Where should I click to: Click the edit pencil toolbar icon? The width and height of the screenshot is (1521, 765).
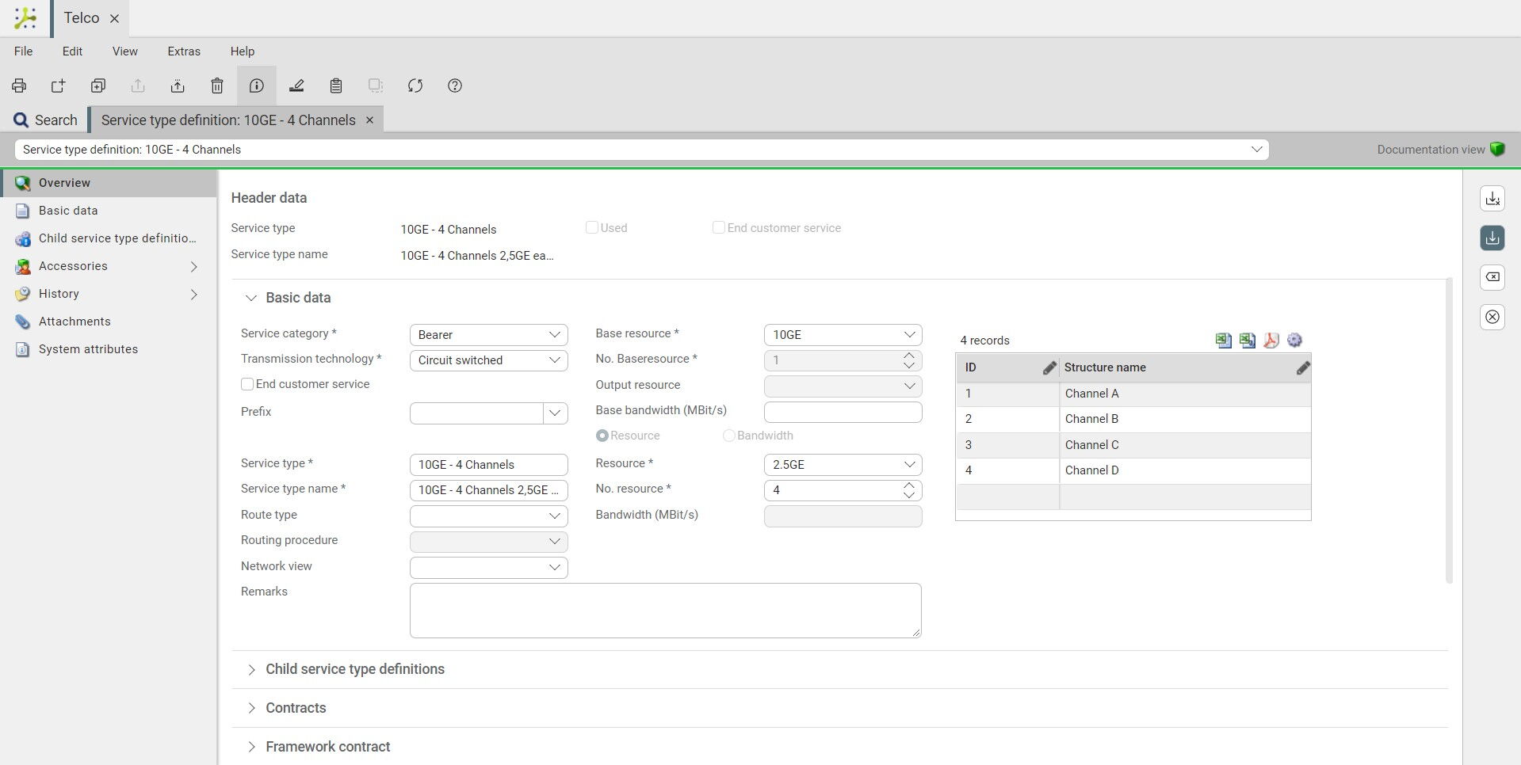coord(296,86)
